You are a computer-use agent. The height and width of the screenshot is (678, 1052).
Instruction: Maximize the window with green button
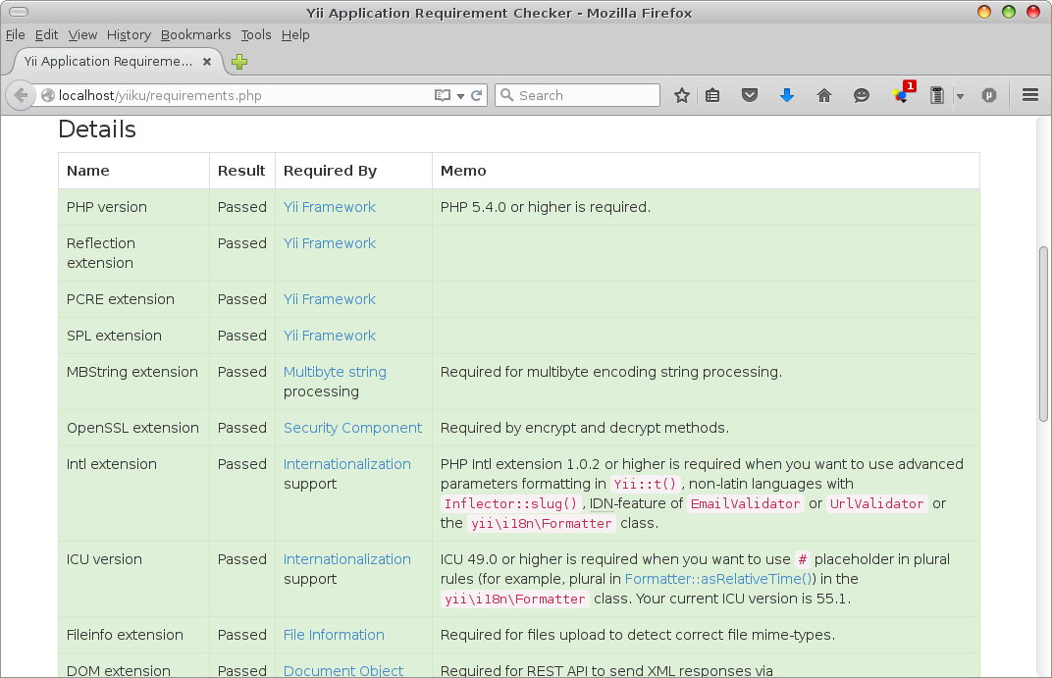point(1009,12)
